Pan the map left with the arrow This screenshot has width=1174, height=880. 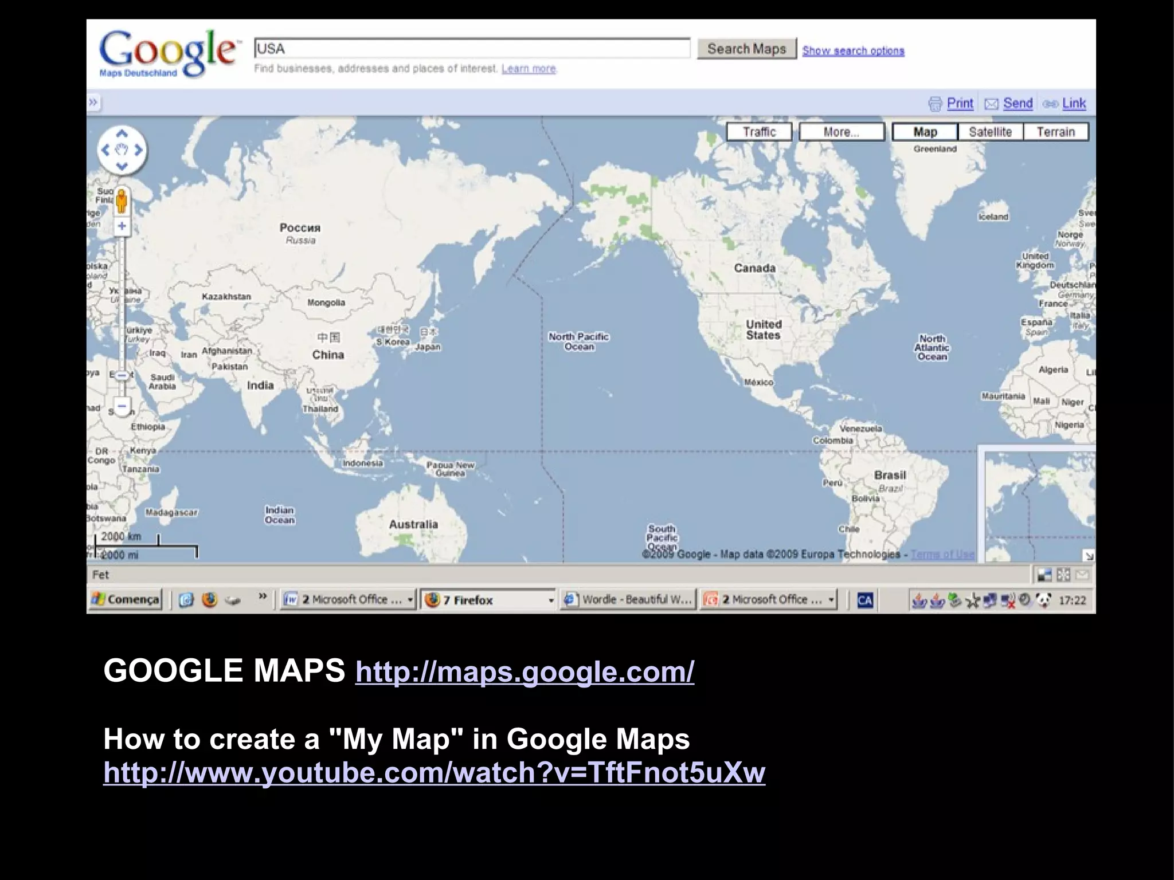click(105, 150)
